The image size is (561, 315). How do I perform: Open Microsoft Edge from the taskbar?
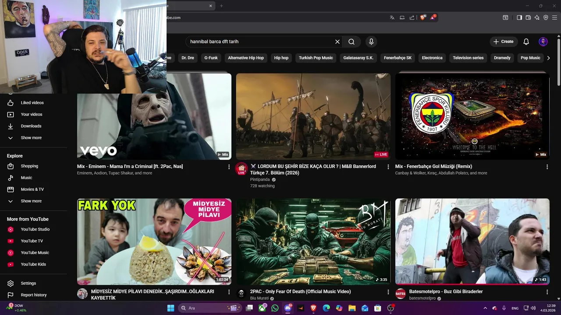click(x=326, y=308)
